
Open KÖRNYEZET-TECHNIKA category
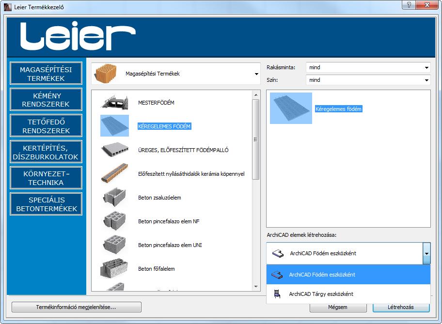tap(46, 178)
